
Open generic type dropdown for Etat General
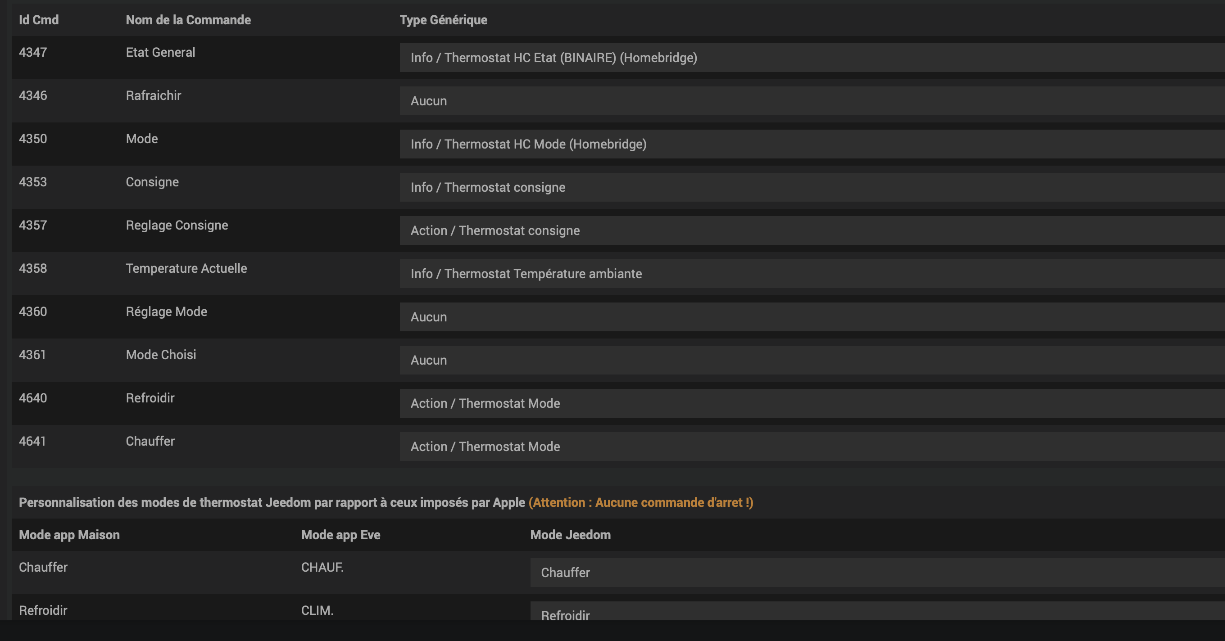click(x=812, y=58)
